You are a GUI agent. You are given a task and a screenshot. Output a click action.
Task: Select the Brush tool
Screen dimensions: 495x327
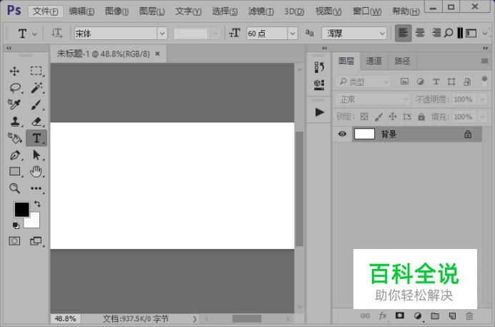tap(36, 104)
